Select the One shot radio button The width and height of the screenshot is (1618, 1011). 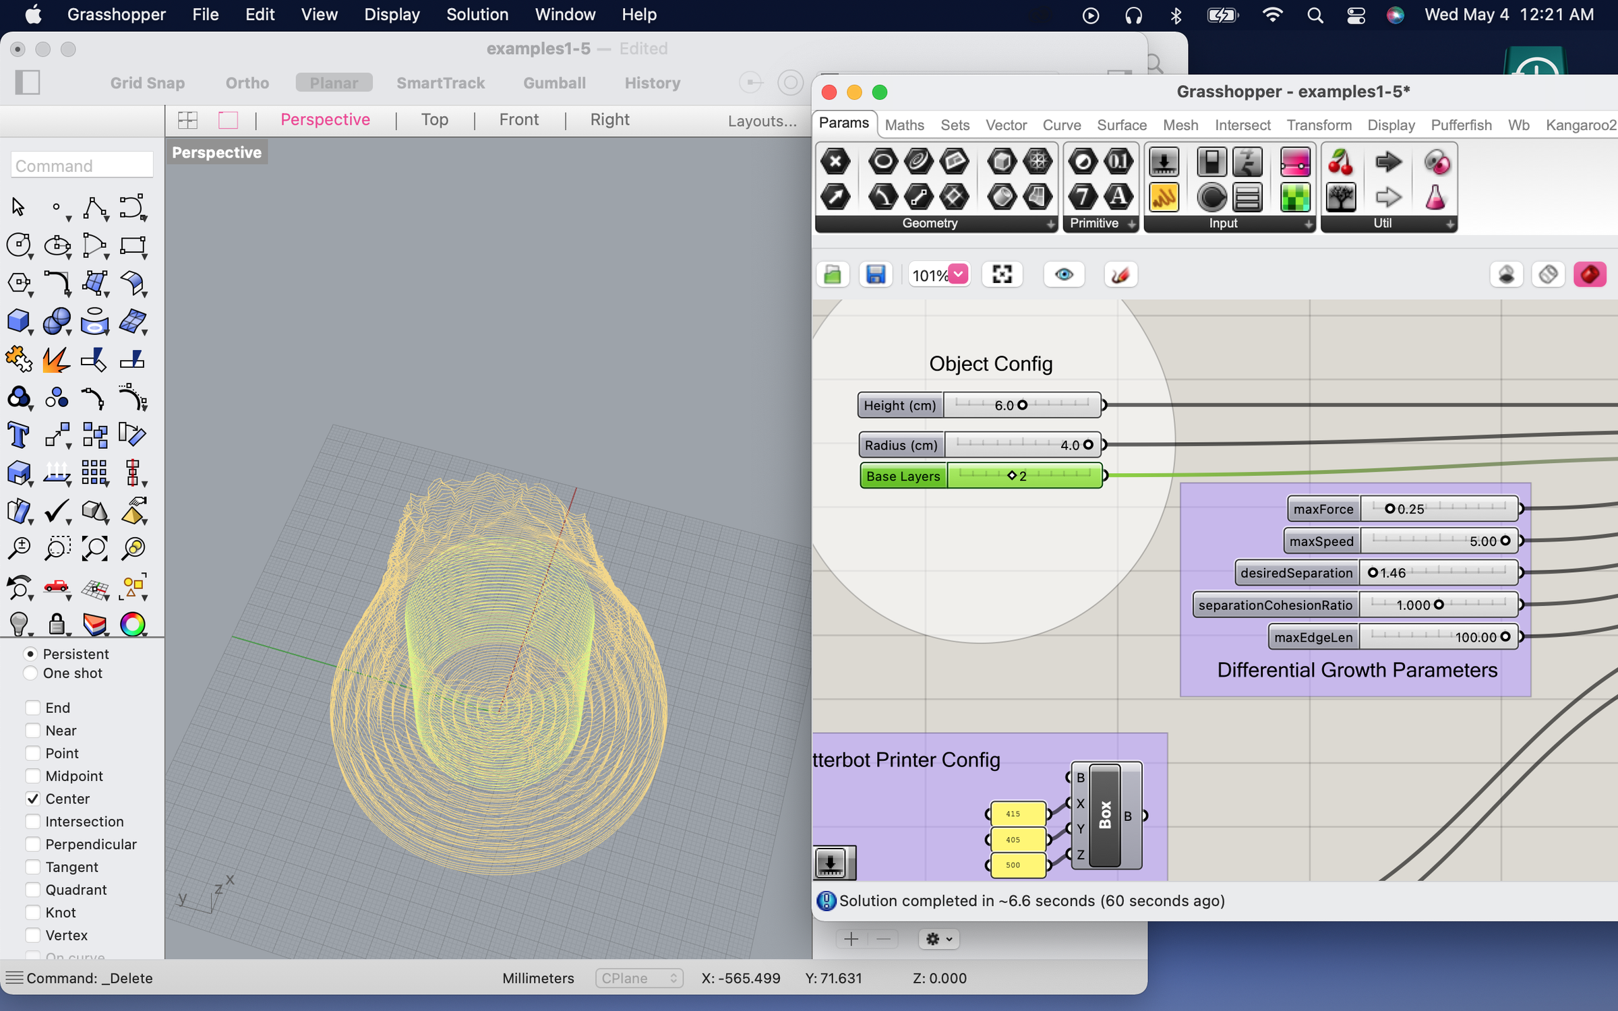30,673
